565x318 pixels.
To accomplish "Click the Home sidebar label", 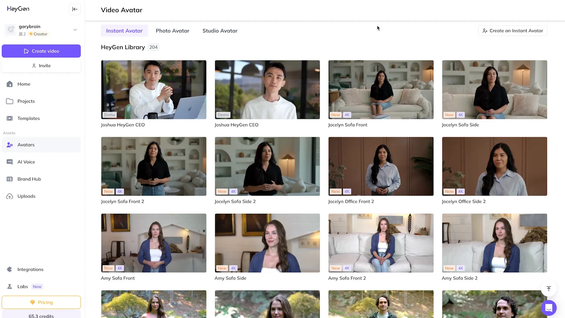I will click(24, 84).
